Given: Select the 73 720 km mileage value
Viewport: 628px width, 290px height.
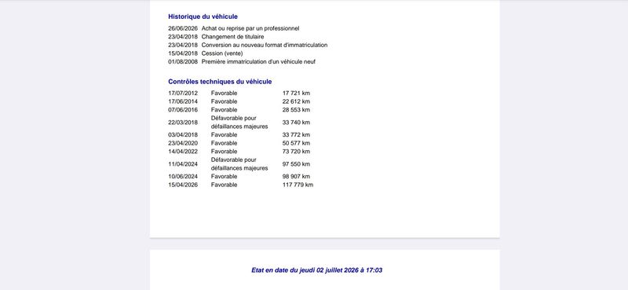Looking at the screenshot, I should [296, 152].
